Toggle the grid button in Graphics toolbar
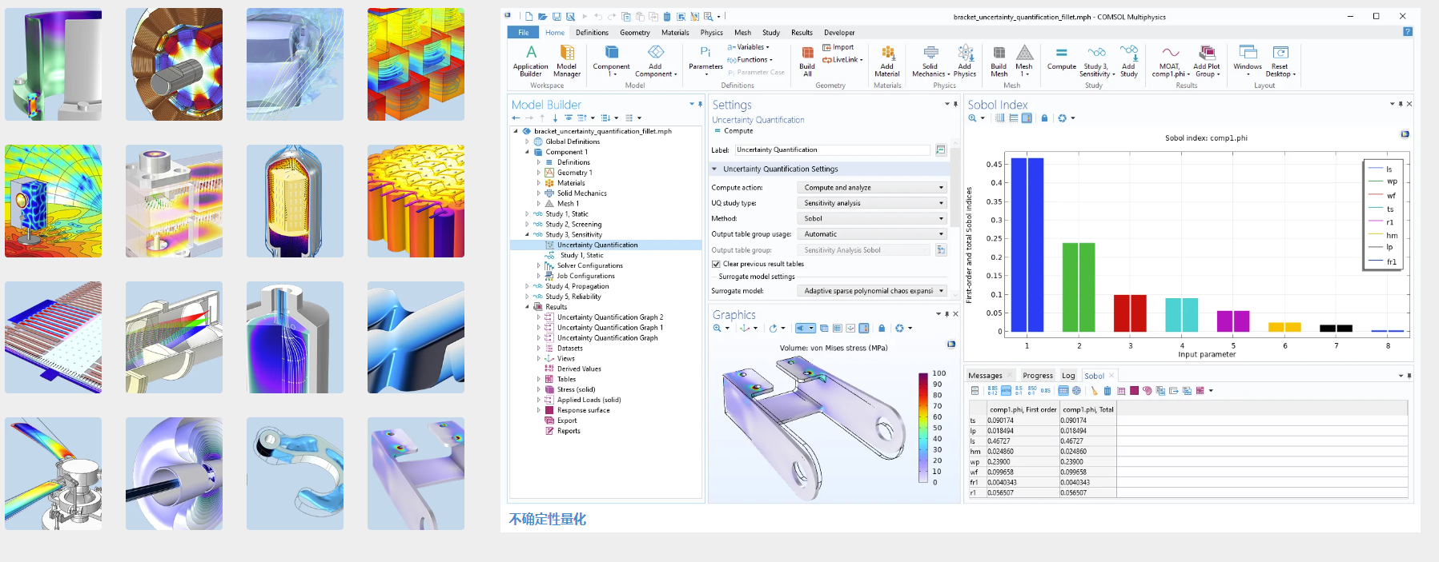Screen dimensions: 1439x562 [x=837, y=329]
